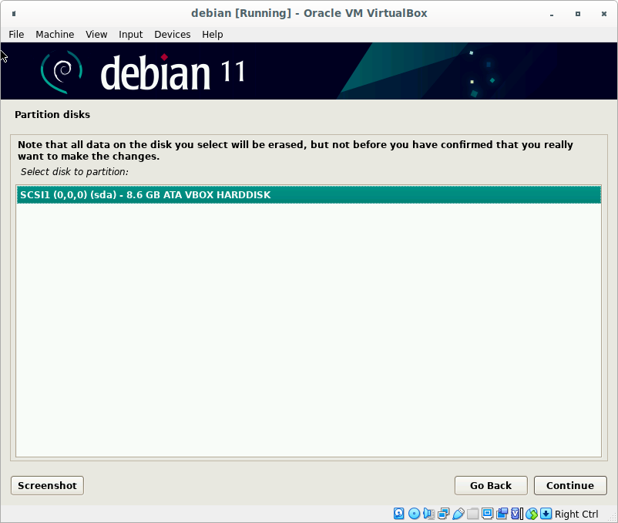
Task: Open the USB devices status icon
Action: pyautogui.click(x=458, y=514)
